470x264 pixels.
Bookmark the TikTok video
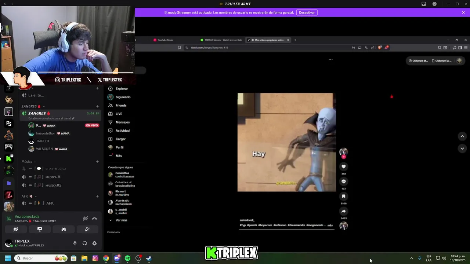click(x=344, y=197)
